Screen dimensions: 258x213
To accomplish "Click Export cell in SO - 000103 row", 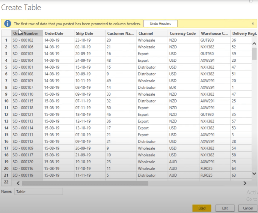I will point(152,54).
